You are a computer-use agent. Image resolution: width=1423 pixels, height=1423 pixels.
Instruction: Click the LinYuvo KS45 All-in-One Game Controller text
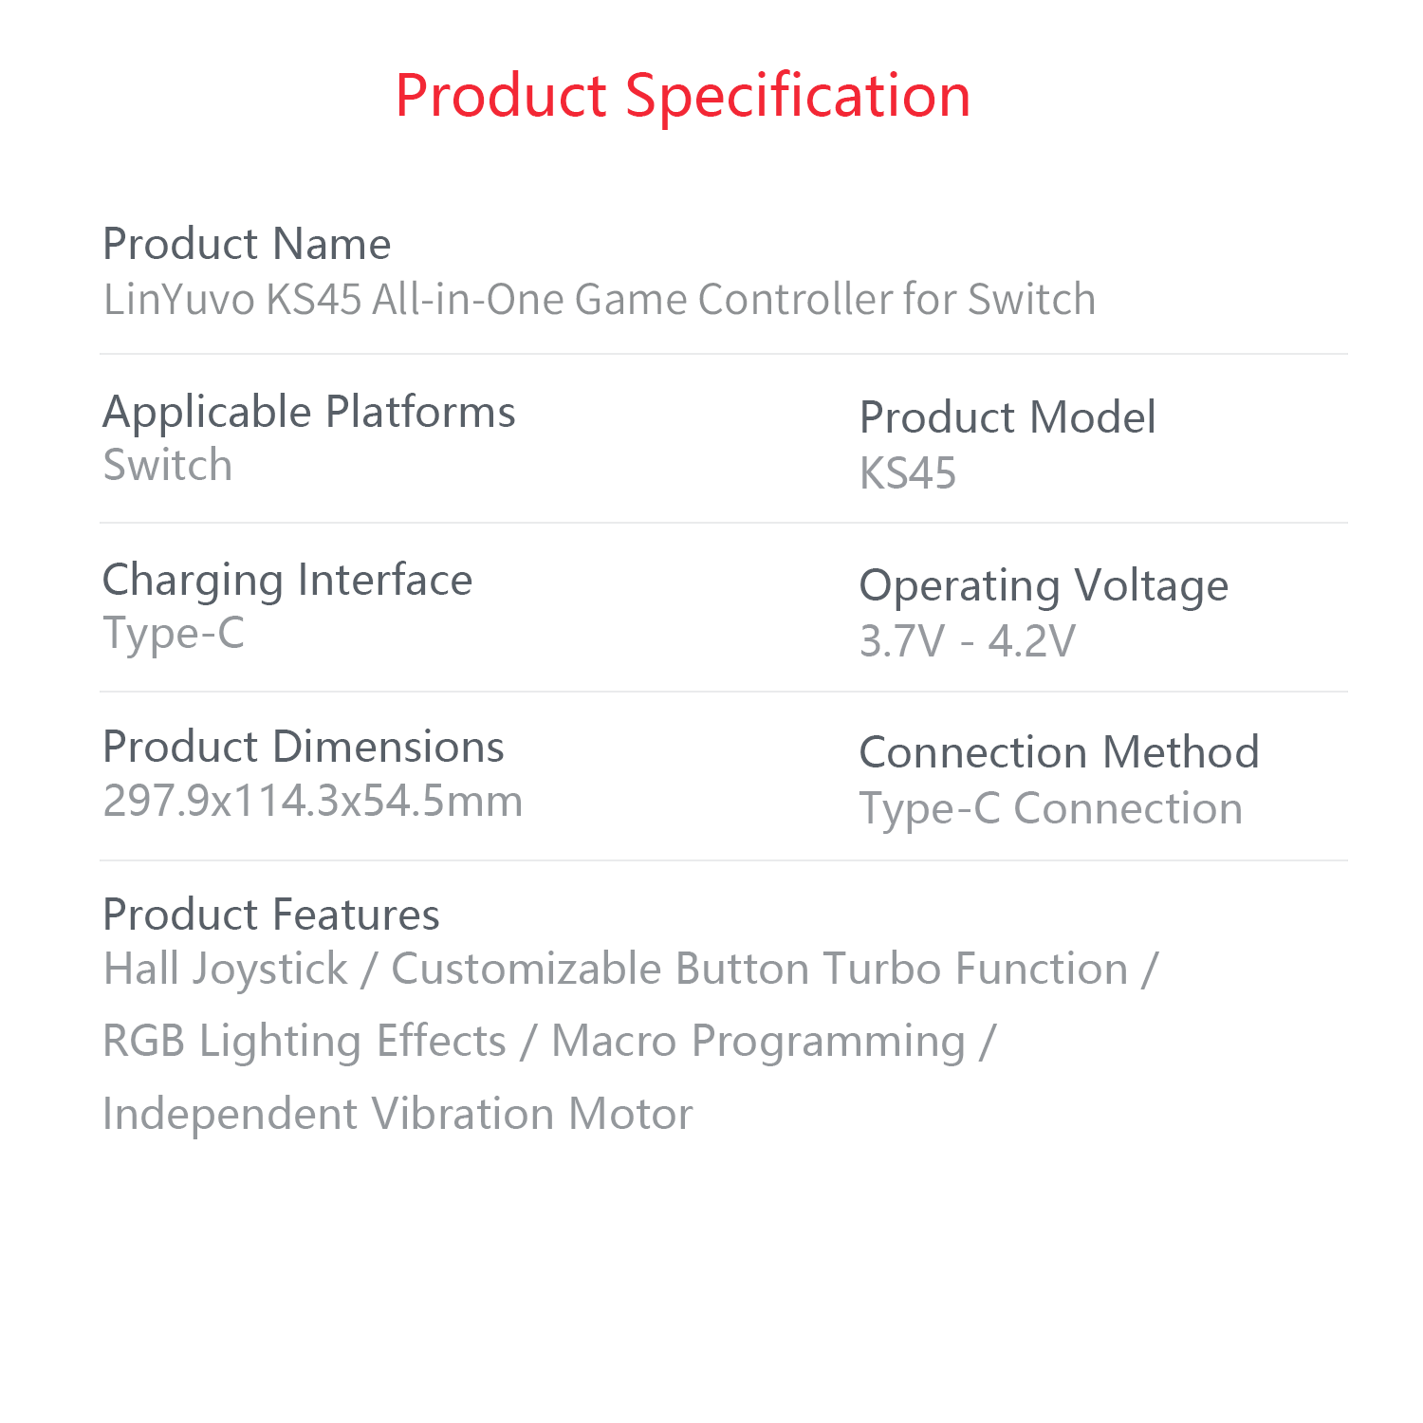(599, 300)
